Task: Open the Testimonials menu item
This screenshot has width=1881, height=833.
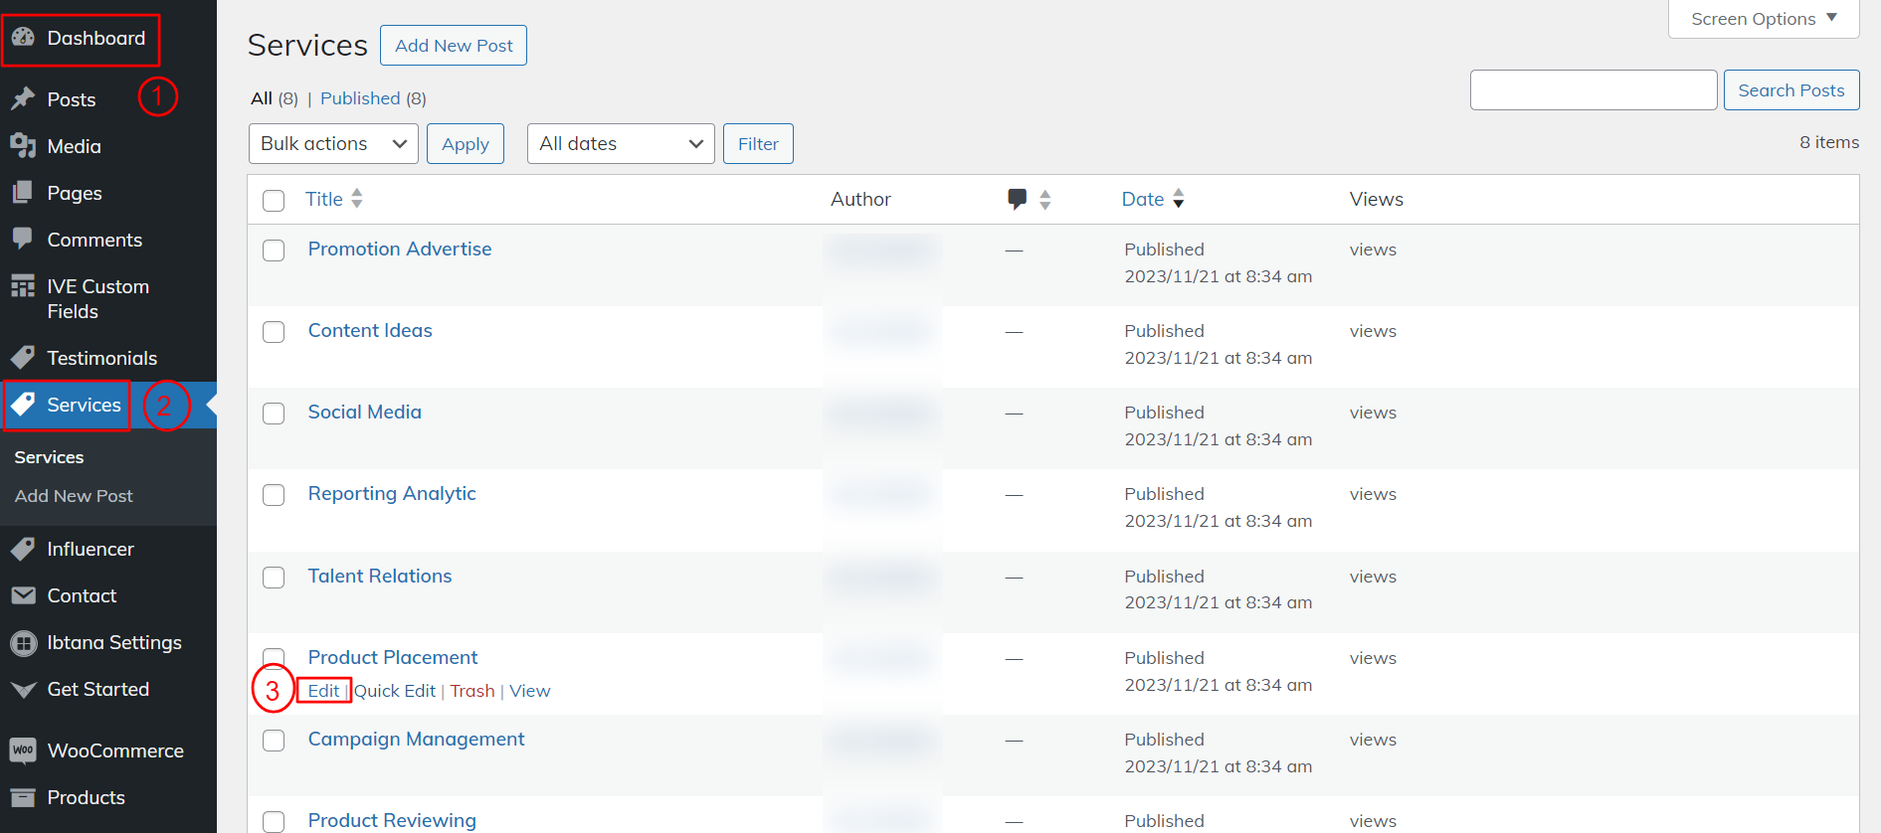Action: (x=101, y=358)
